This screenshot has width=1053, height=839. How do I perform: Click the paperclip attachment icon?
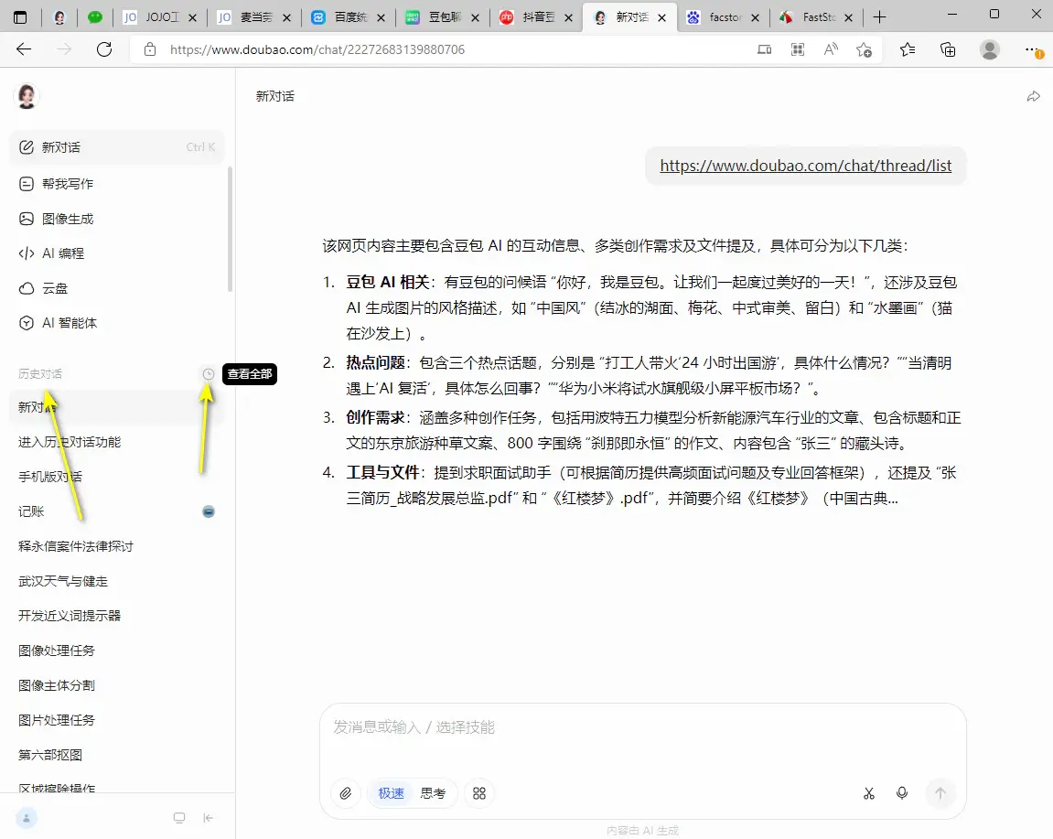pos(346,793)
